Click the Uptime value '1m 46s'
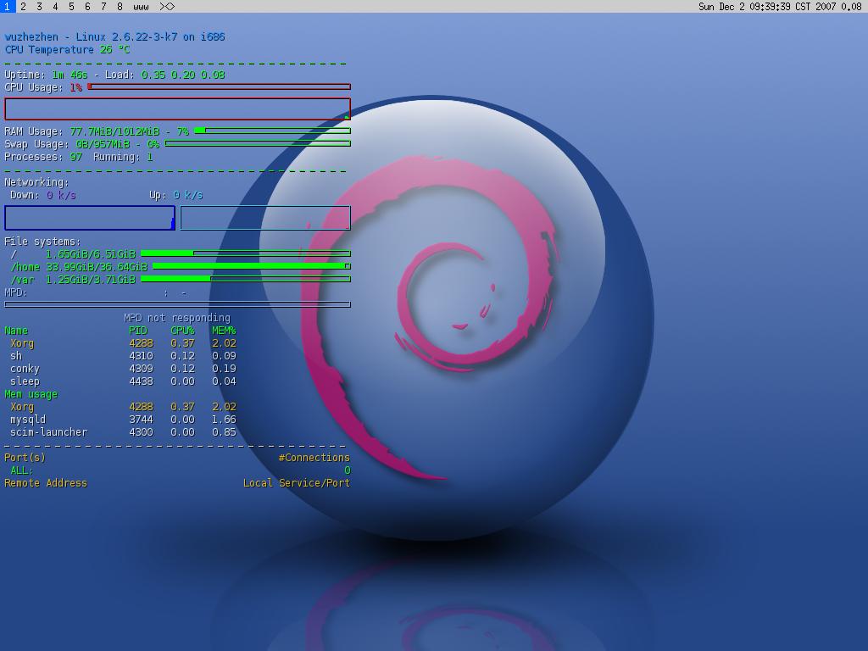This screenshot has height=651, width=868. coord(70,75)
